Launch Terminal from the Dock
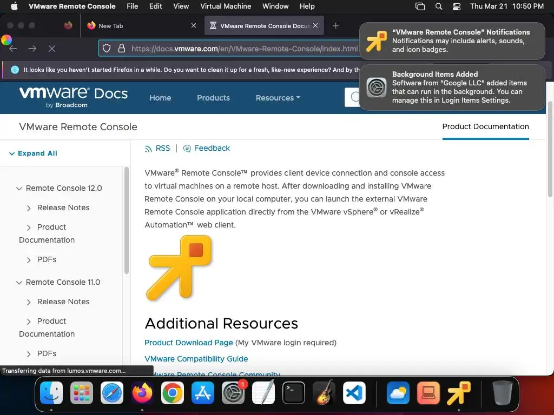 294,393
